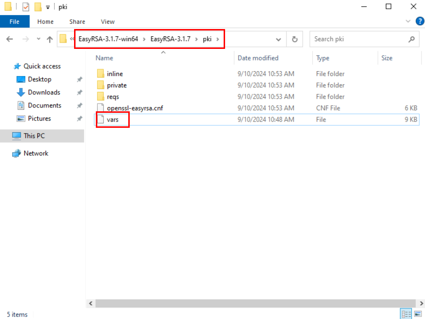Open the inline folder

(x=115, y=74)
